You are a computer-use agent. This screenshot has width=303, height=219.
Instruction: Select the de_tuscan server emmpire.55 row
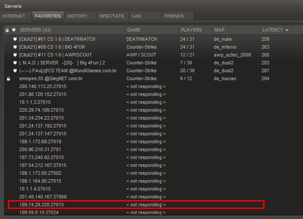51,79
